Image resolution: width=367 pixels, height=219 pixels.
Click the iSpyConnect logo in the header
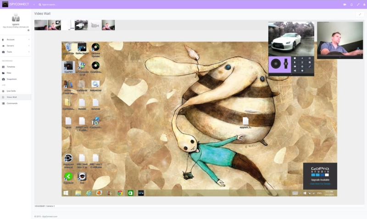[x=16, y=4]
